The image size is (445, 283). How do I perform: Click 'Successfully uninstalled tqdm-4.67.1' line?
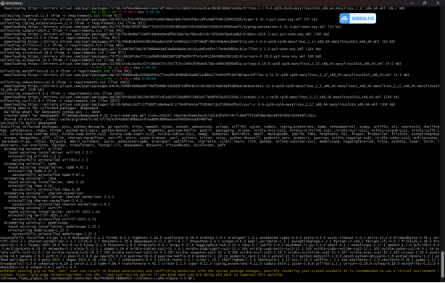[48, 174]
